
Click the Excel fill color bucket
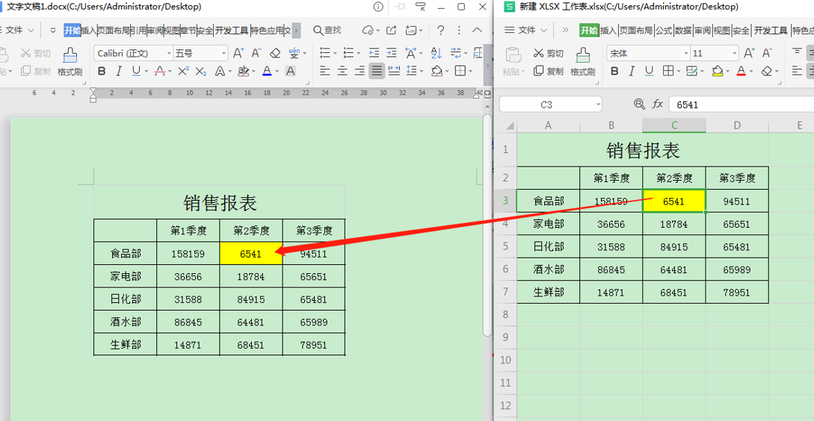[718, 71]
